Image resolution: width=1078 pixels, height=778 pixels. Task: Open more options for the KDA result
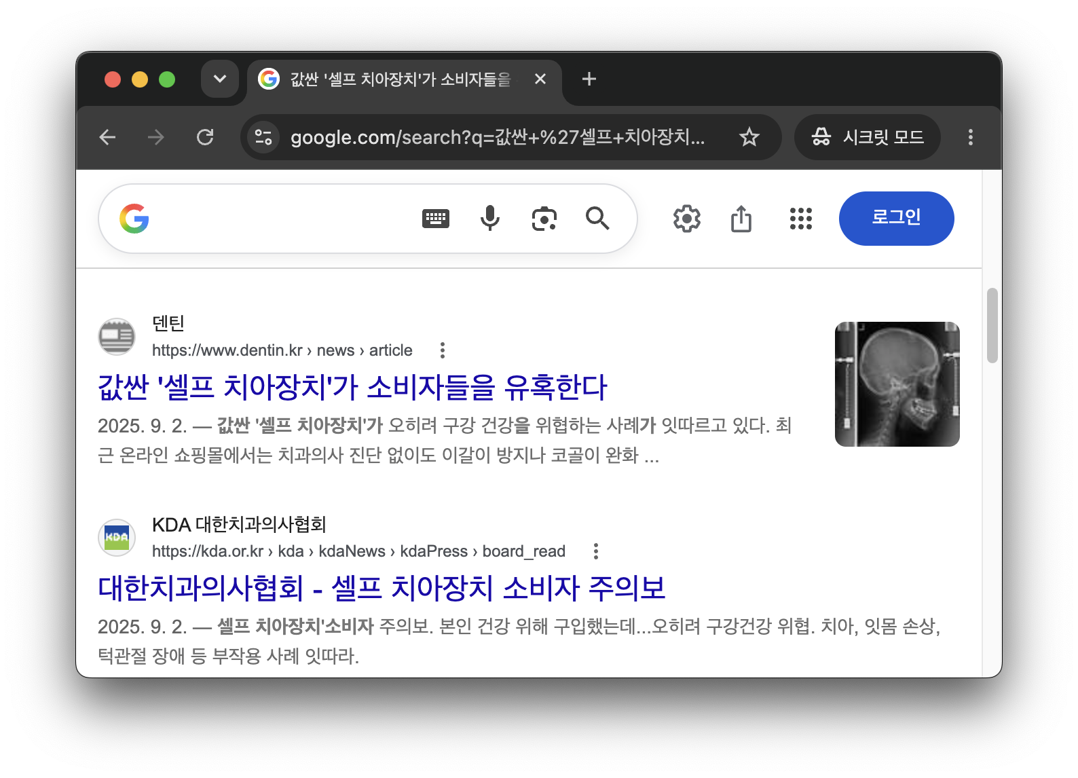coord(596,551)
